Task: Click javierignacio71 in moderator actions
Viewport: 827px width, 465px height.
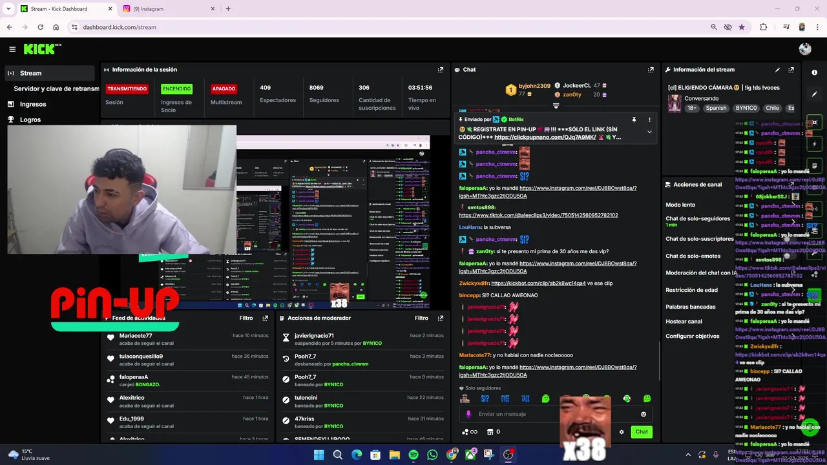Action: coord(314,336)
